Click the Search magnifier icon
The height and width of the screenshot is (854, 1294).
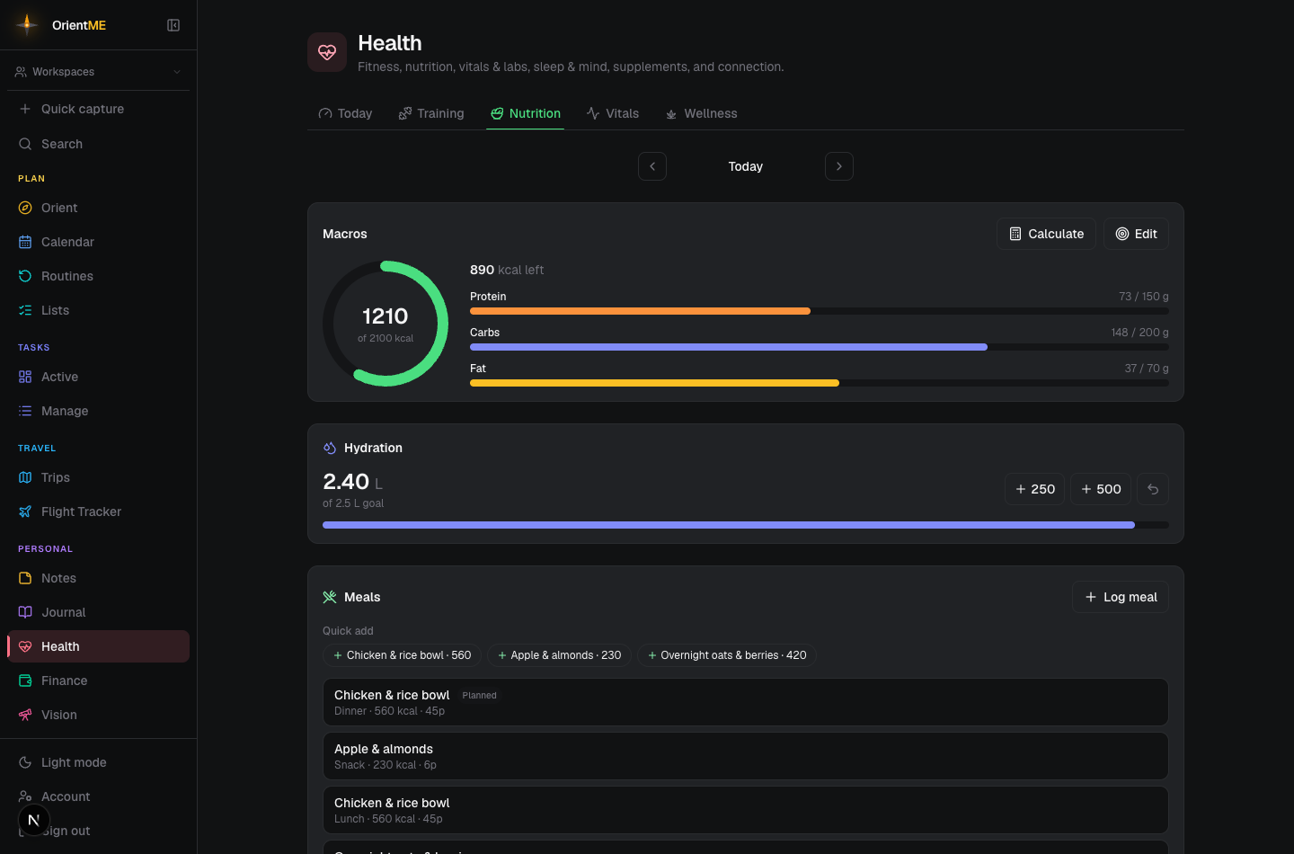pyautogui.click(x=25, y=144)
